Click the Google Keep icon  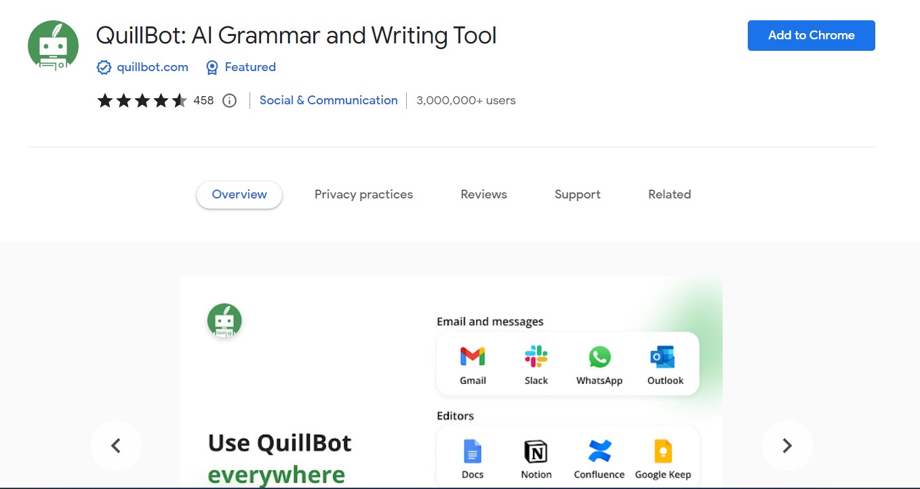(x=662, y=451)
